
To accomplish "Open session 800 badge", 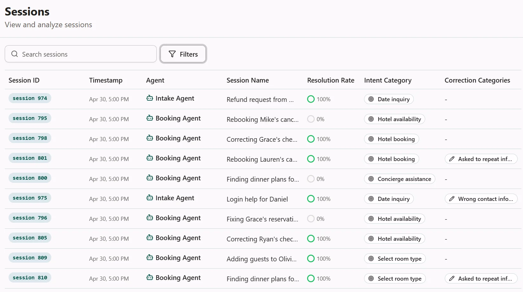I will tap(30, 178).
